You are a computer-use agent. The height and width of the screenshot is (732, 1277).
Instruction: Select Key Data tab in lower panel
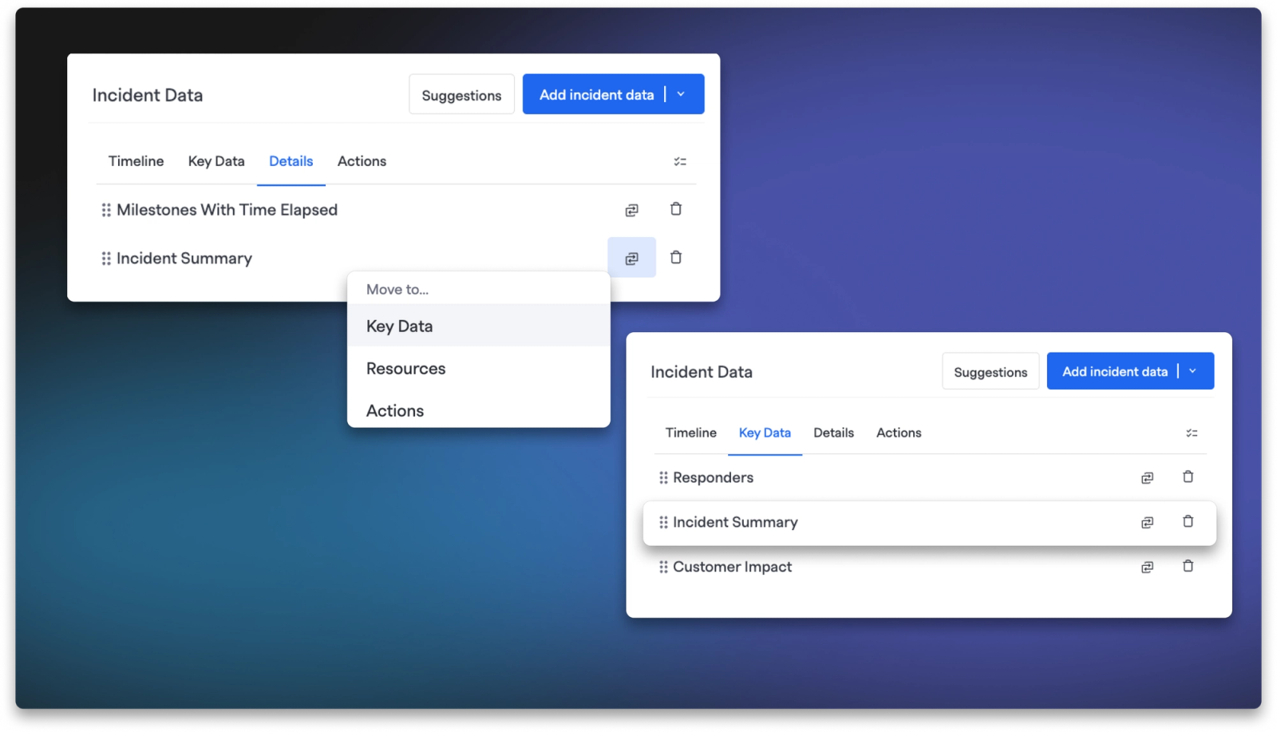point(765,433)
